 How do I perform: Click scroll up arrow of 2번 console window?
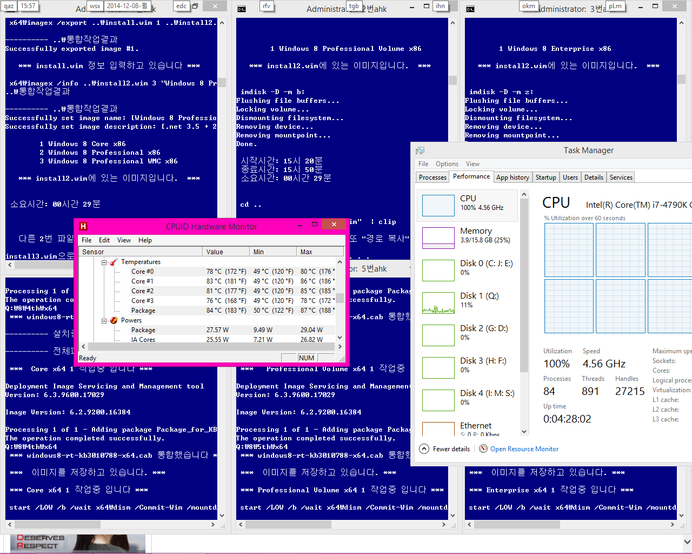click(453, 23)
